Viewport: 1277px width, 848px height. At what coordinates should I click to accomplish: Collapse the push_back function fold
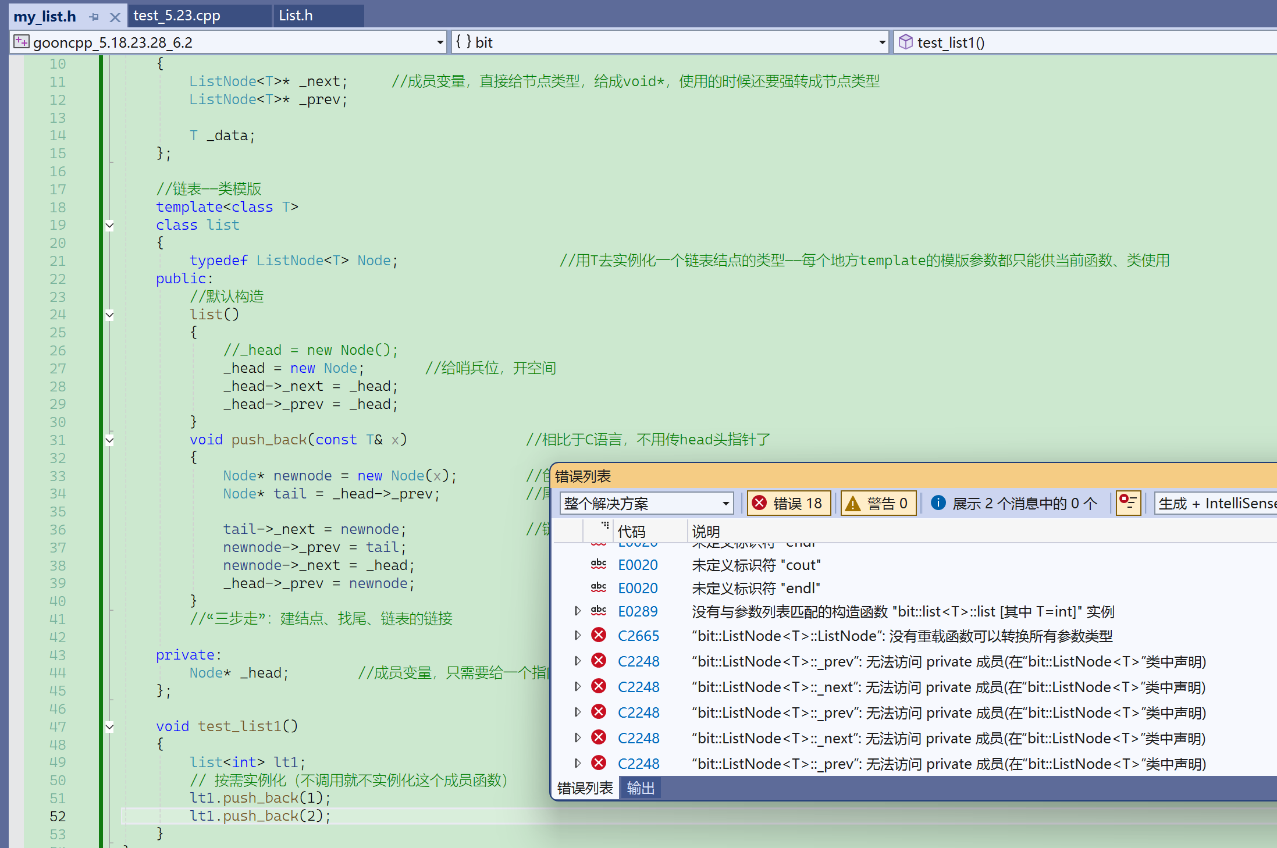coord(109,440)
